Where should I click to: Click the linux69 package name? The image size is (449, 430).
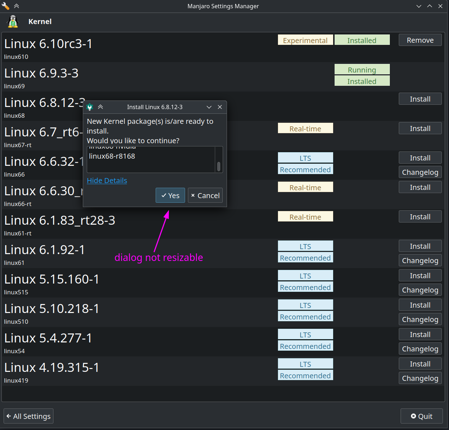coord(14,86)
